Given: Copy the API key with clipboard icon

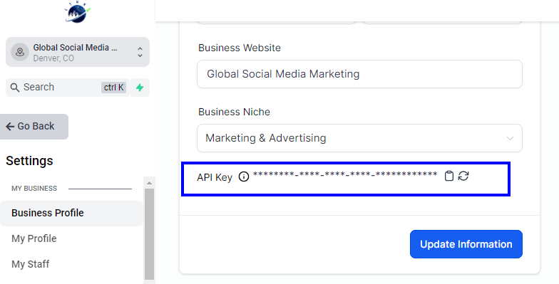Looking at the screenshot, I should (x=449, y=176).
